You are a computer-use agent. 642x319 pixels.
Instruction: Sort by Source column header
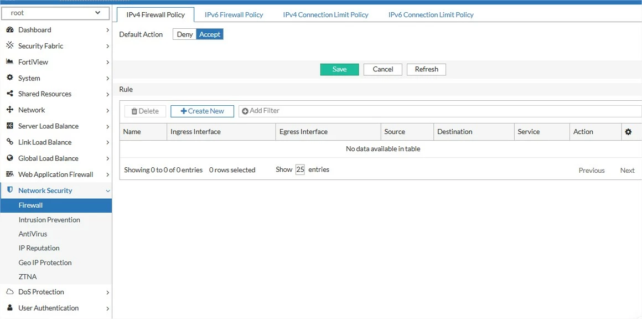(x=407, y=132)
